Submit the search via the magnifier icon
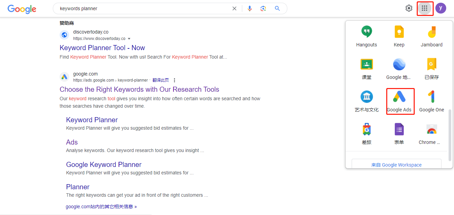This screenshot has height=215, width=454. (277, 8)
